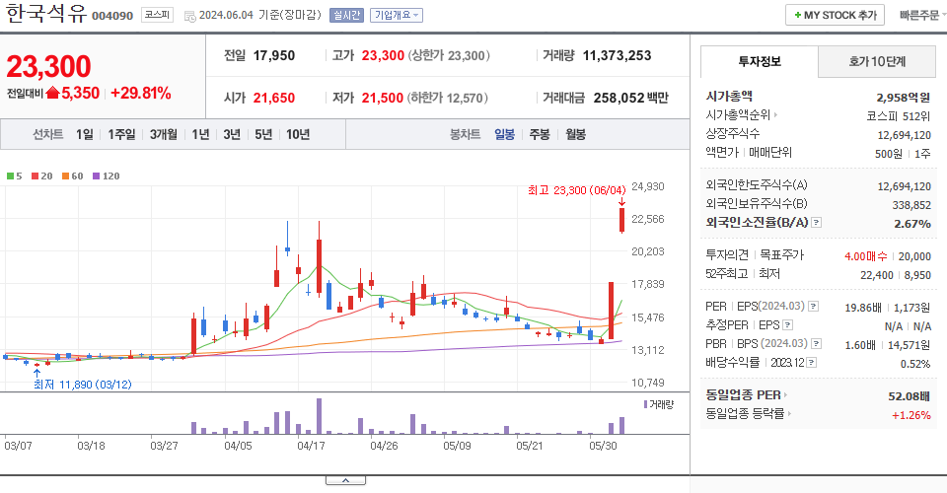Click the 04/17 date label on chart axis
Viewport: 947px width, 493px height.
click(311, 446)
